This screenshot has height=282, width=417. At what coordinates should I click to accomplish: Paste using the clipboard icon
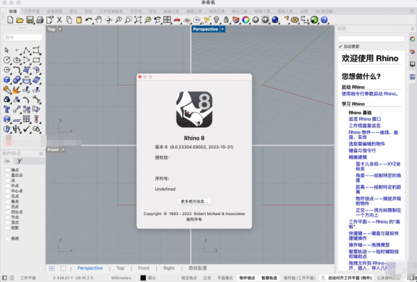coord(79,20)
